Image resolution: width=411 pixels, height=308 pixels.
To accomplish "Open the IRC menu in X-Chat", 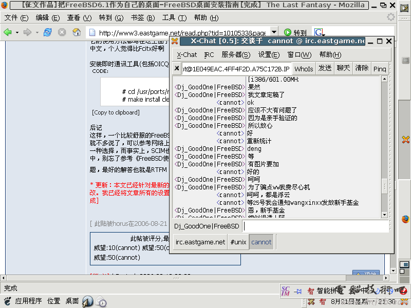I will (209, 54).
